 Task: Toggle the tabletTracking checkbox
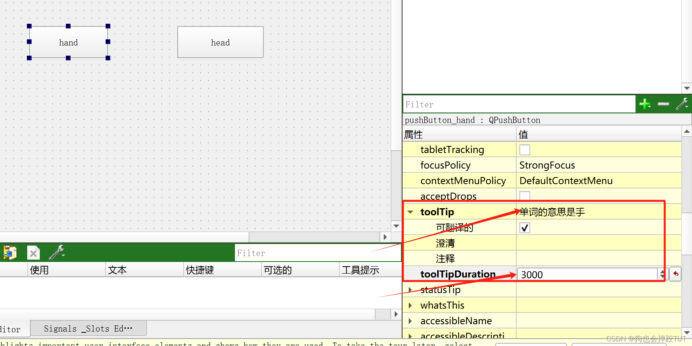[525, 149]
